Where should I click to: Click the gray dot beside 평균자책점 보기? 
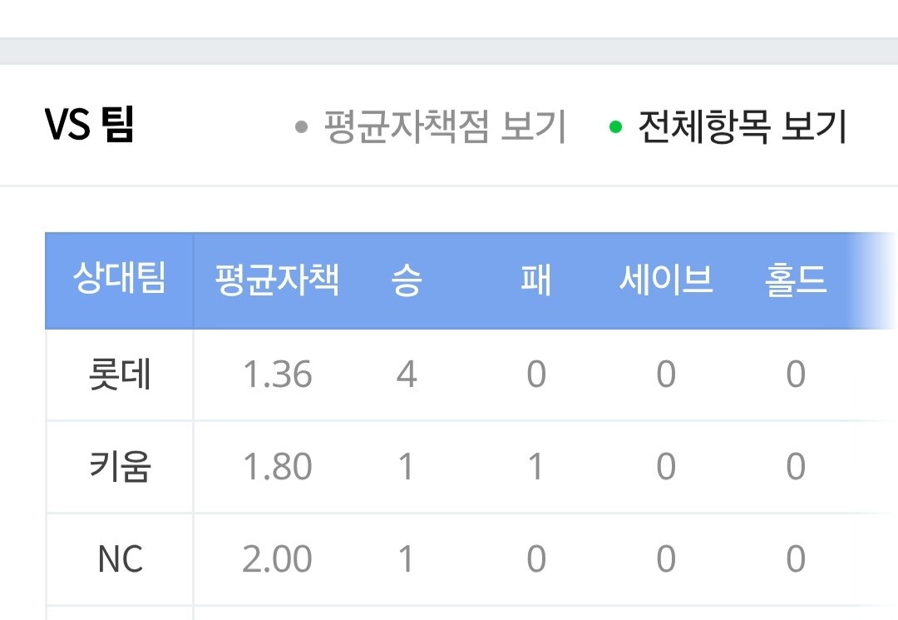pos(302,128)
